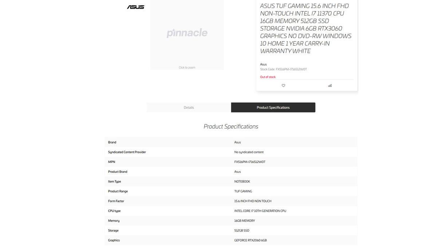The image size is (437, 246).
Task: Click the GEFORCE RTX2060 6GB graphics value
Action: tap(251, 241)
